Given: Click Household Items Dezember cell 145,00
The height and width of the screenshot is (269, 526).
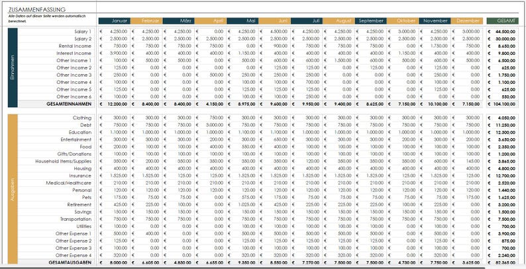Looking at the screenshot, I should tap(467, 161).
